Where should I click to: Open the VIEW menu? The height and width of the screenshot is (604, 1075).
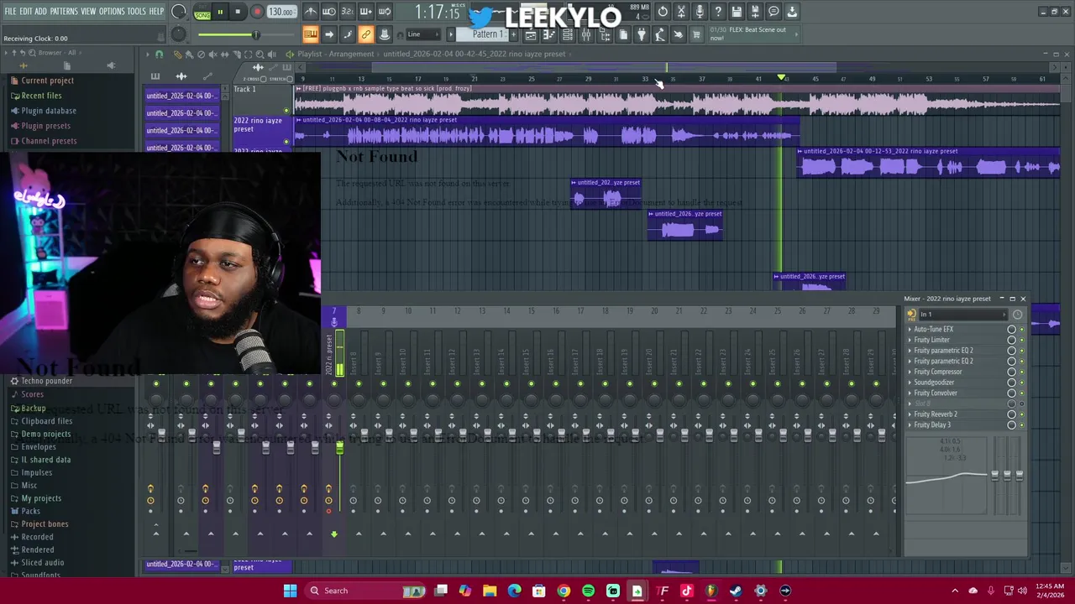pos(88,11)
